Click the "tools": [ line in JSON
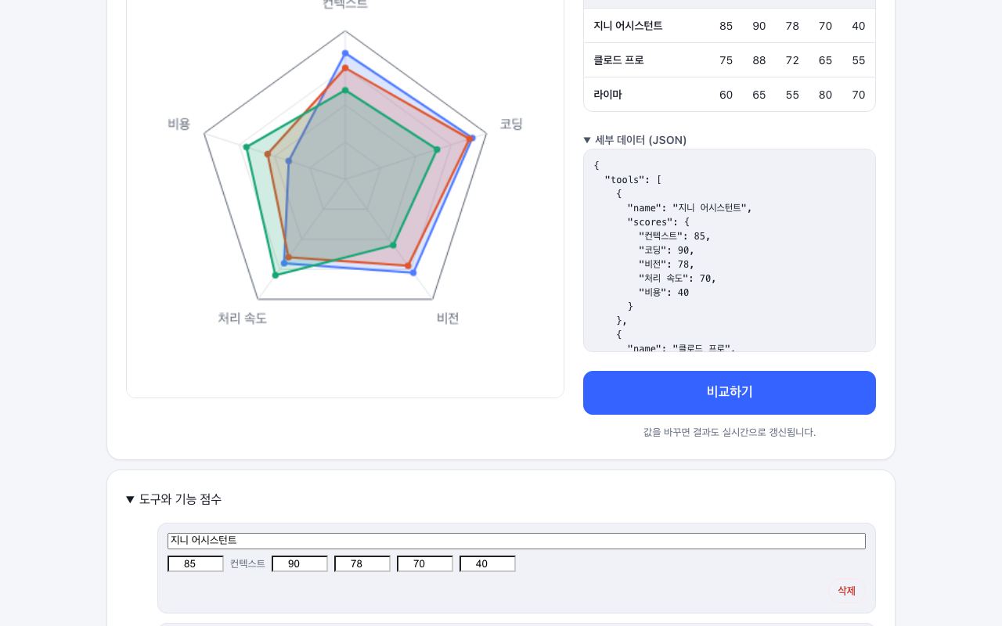This screenshot has height=626, width=1002. click(633, 180)
